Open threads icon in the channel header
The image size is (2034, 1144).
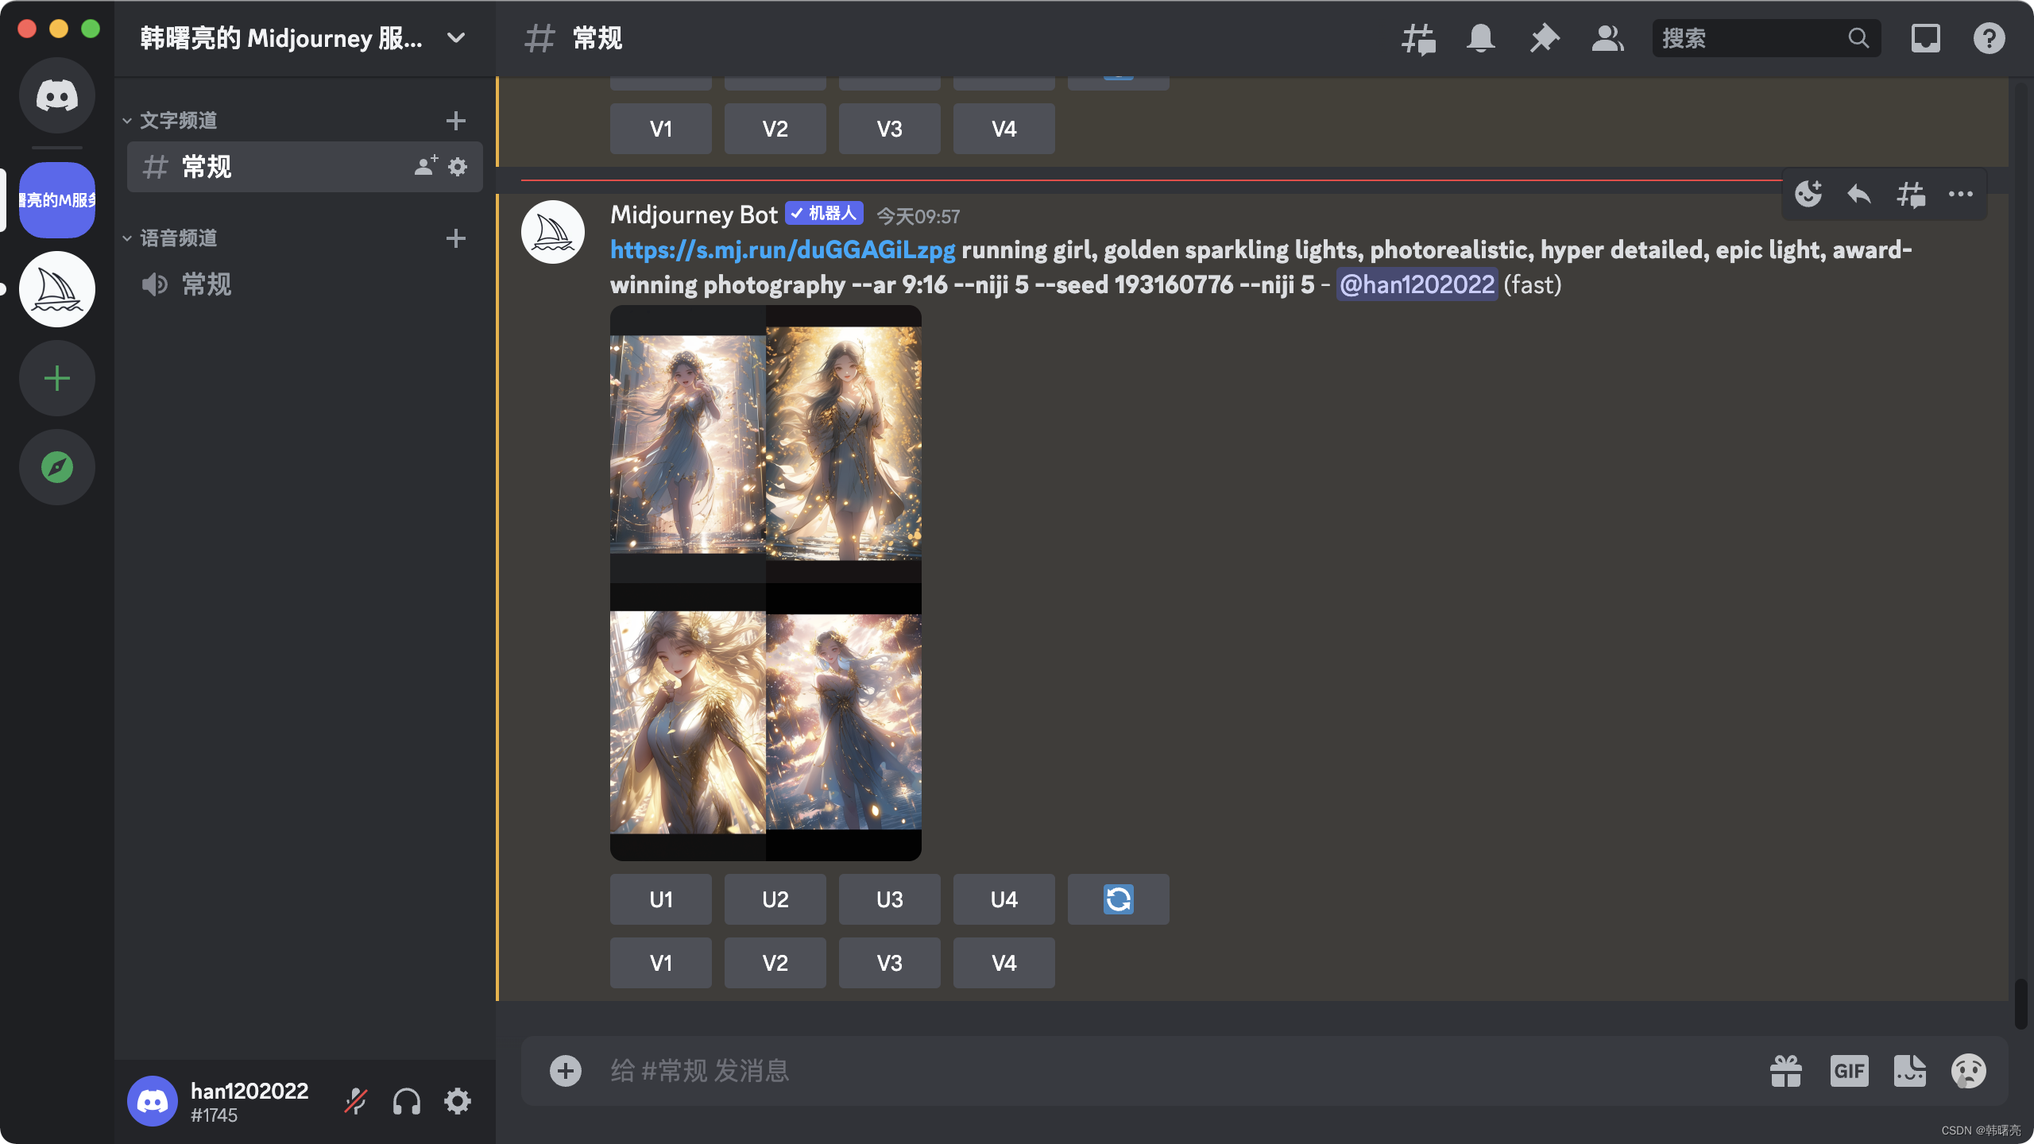coord(1418,38)
